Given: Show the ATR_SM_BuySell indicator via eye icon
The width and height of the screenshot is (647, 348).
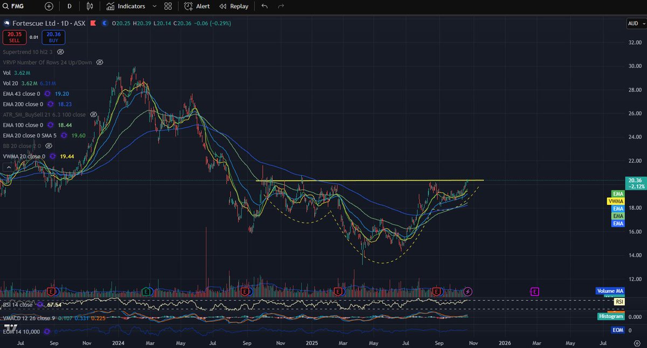Looking at the screenshot, I should pyautogui.click(x=93, y=115).
